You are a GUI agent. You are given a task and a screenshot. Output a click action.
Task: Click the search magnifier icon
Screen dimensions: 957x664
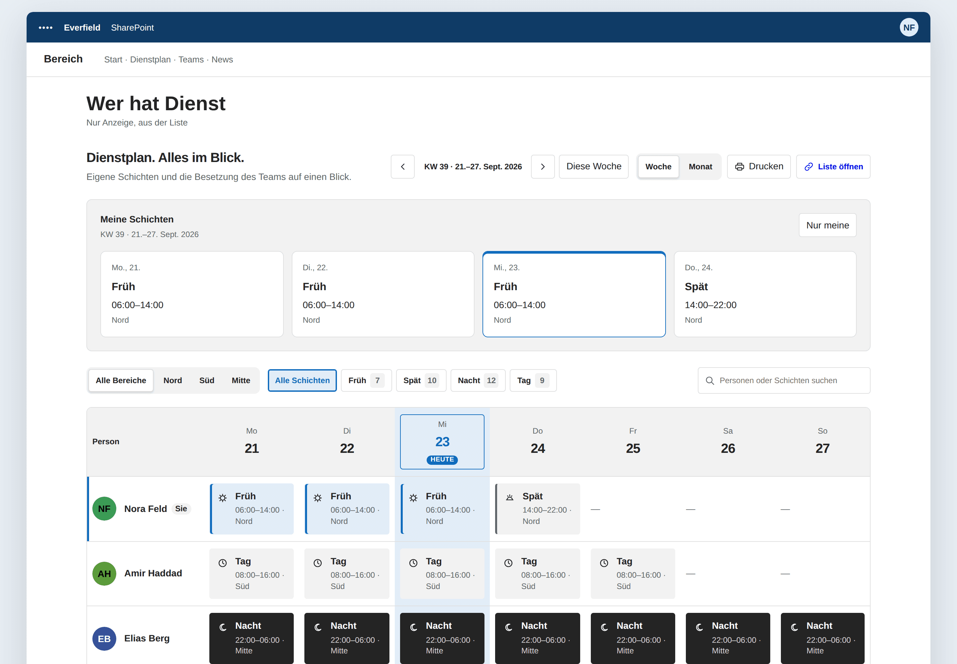click(710, 380)
